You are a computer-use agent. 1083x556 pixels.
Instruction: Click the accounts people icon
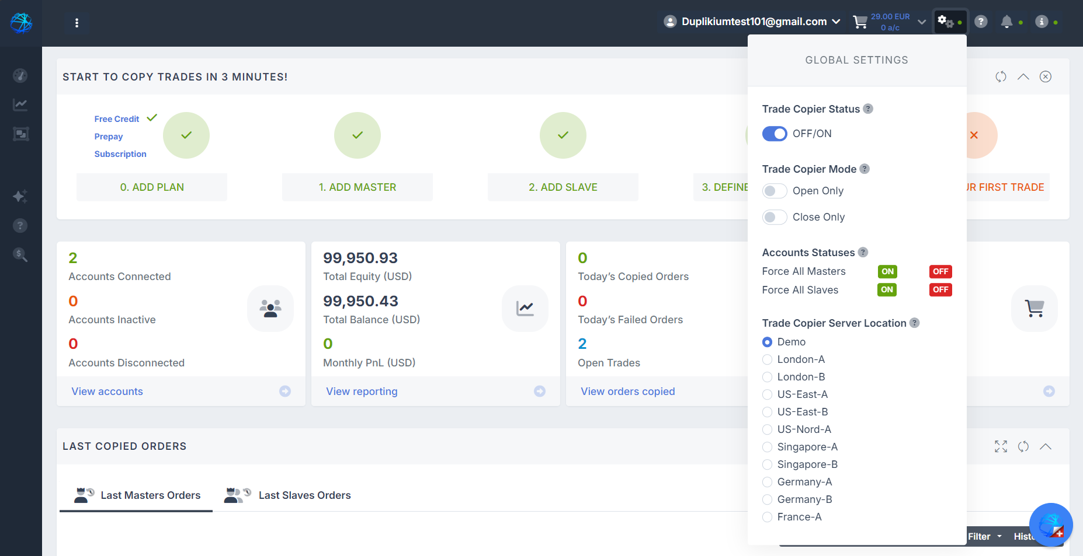point(270,308)
